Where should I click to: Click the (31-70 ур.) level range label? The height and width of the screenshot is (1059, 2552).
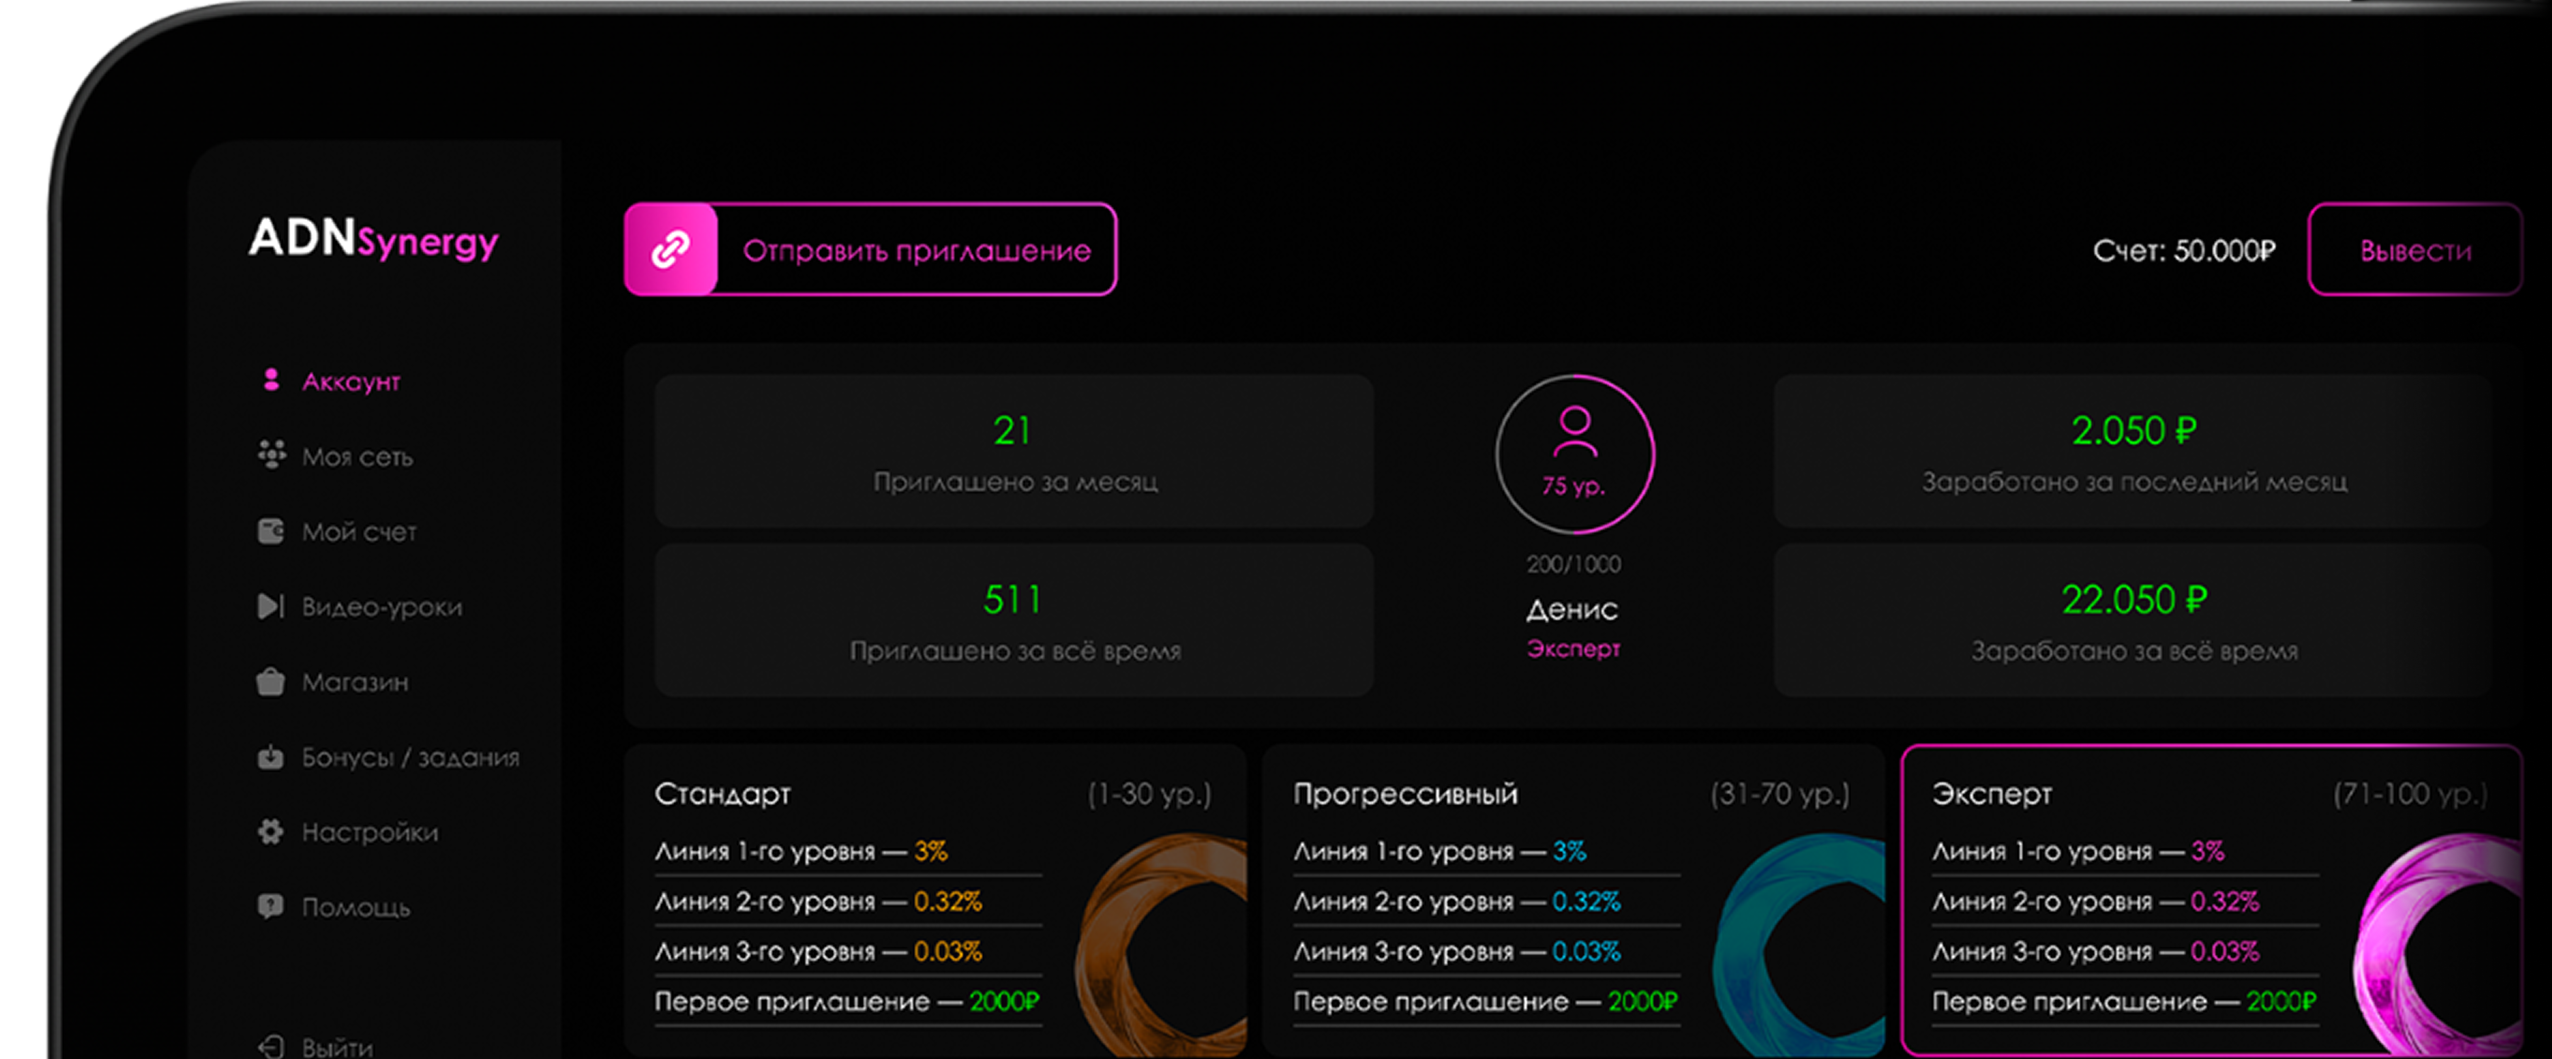[x=1779, y=795]
